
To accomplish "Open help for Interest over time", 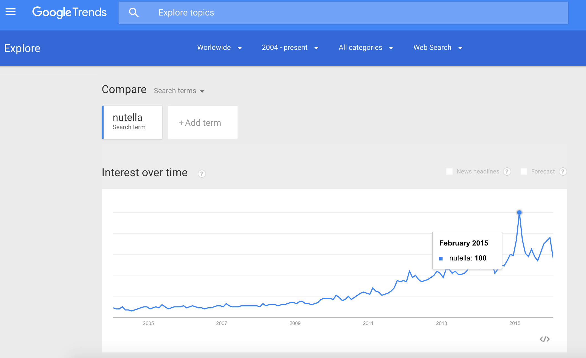I will [x=202, y=174].
